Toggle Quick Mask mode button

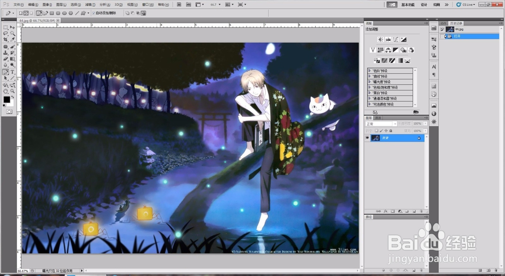pyautogui.click(x=9, y=112)
